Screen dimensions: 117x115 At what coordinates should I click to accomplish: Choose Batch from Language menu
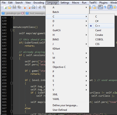coord(67,12)
